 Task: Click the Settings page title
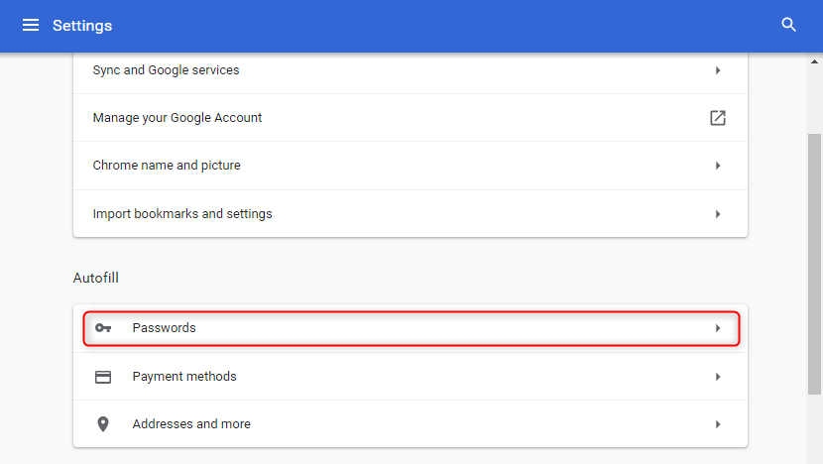point(82,26)
